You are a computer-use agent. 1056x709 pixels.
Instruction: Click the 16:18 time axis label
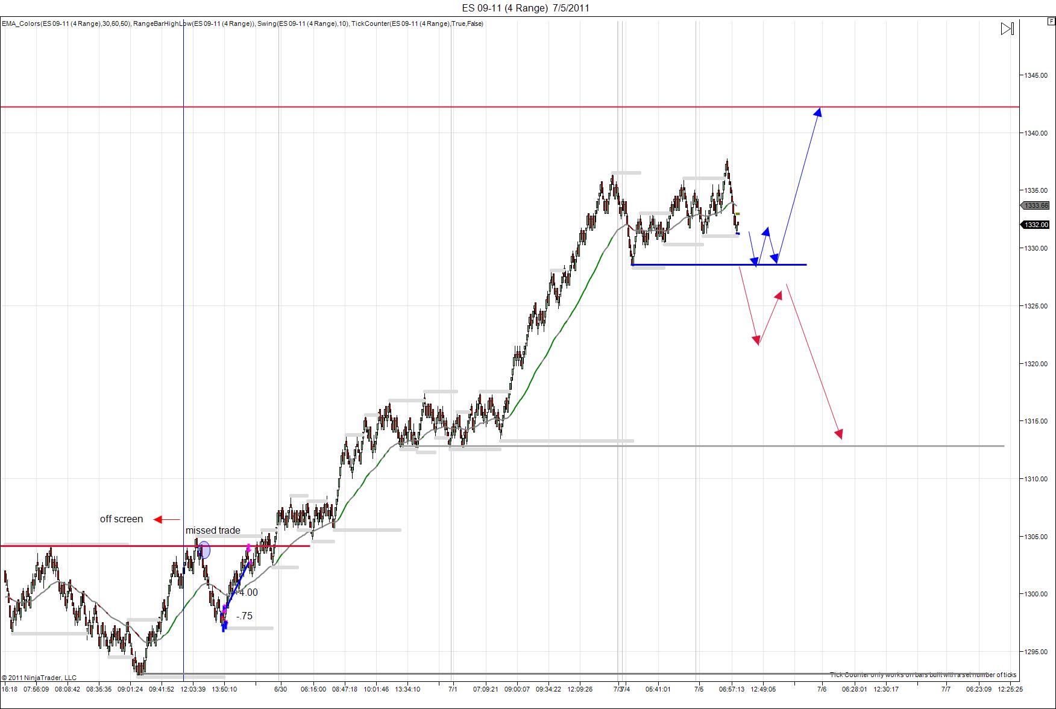pyautogui.click(x=10, y=689)
